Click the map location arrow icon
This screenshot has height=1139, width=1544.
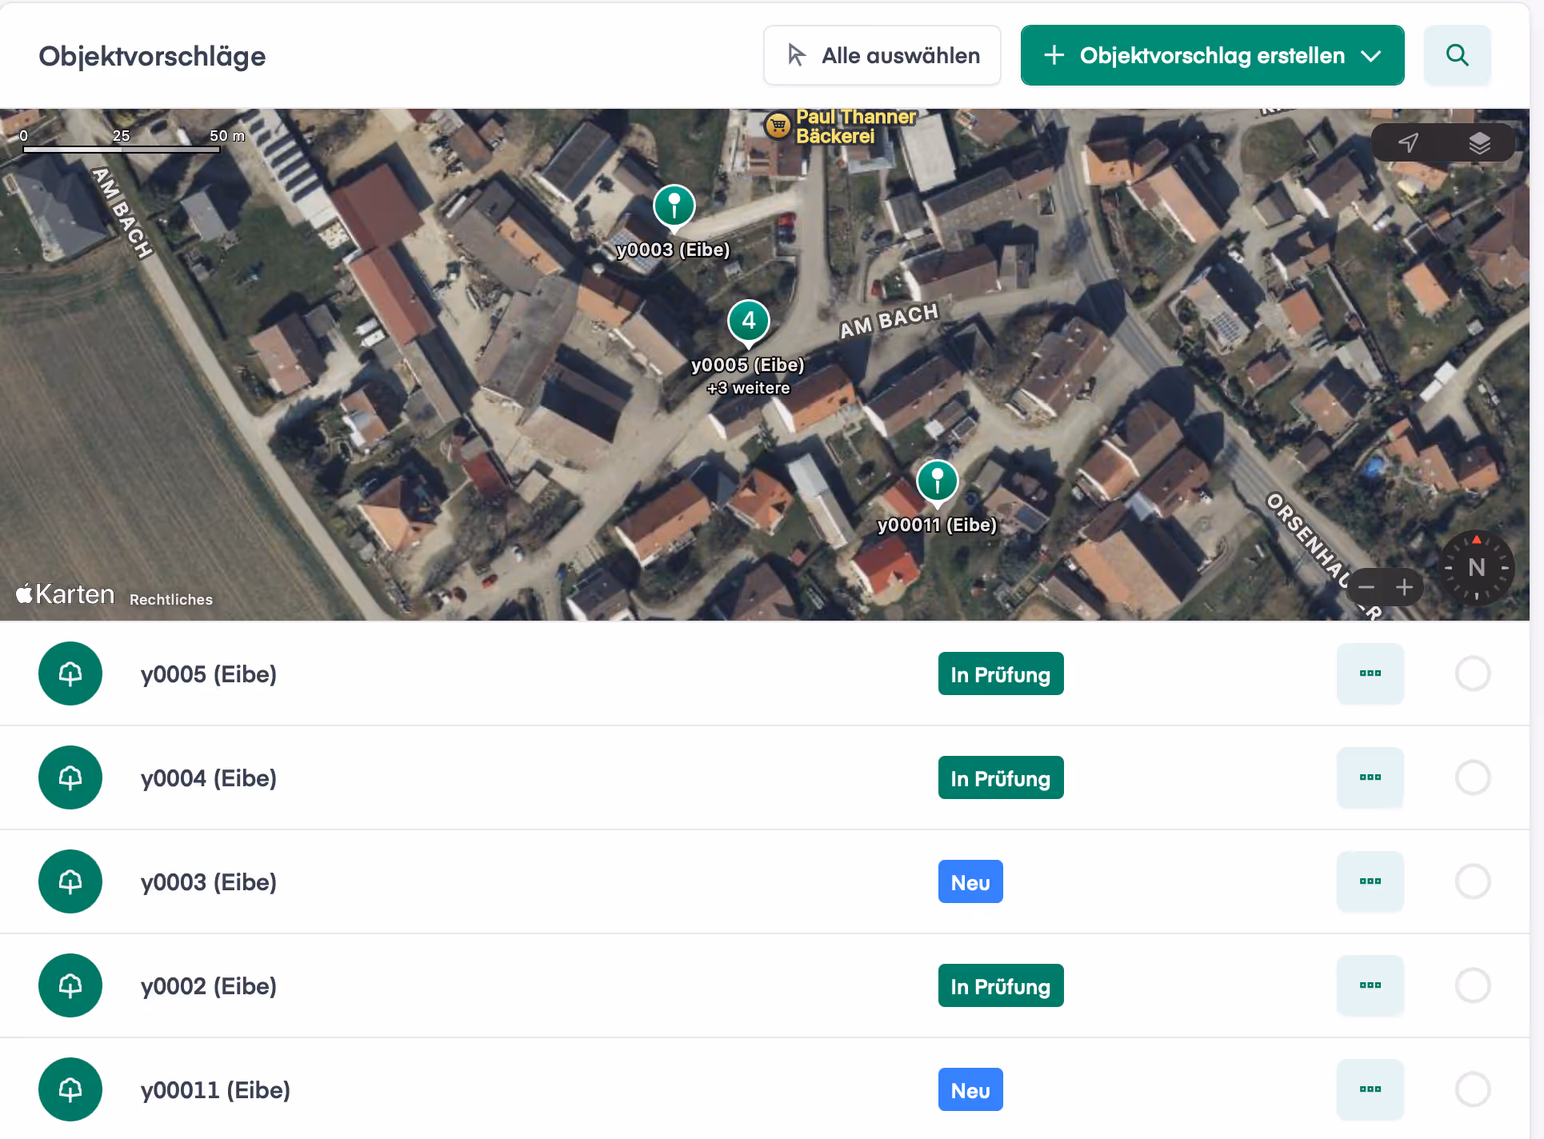(x=1408, y=142)
